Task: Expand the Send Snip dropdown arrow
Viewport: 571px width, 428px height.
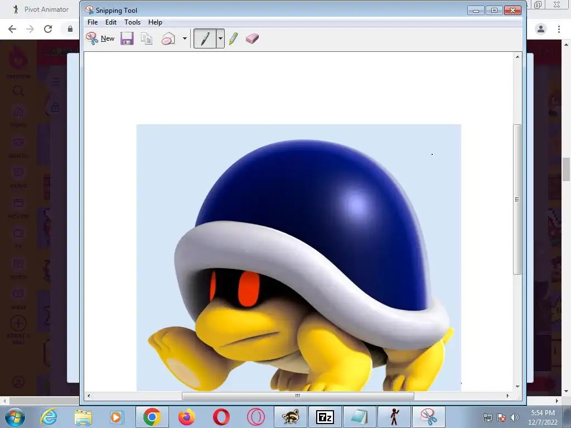Action: [185, 38]
